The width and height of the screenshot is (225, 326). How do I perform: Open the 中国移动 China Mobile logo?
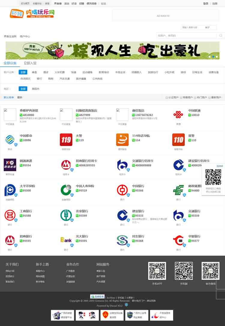(10, 140)
